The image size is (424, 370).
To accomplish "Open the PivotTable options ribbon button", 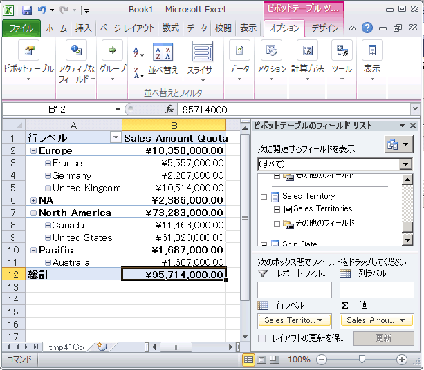I will point(28,61).
